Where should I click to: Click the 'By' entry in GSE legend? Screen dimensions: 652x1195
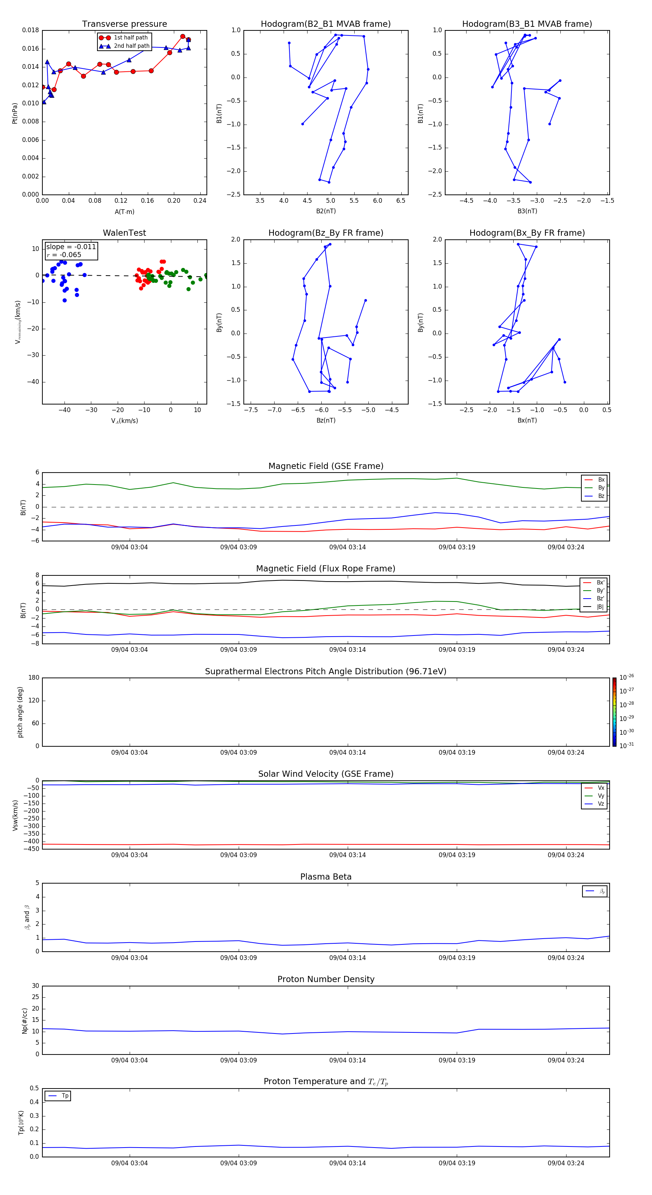[595, 487]
